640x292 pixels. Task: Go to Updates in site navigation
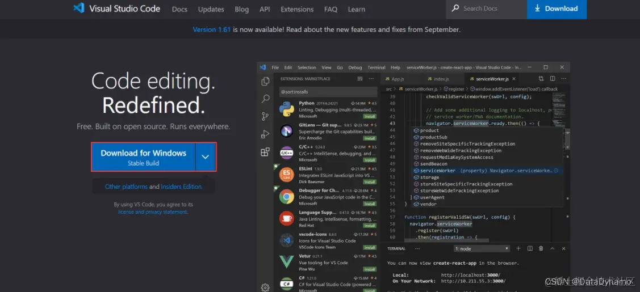(211, 9)
